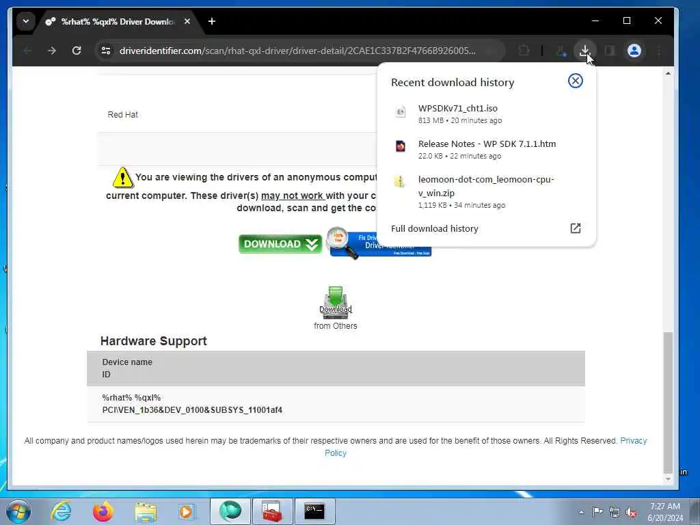Click the 'may not work' underlined text

293,196
